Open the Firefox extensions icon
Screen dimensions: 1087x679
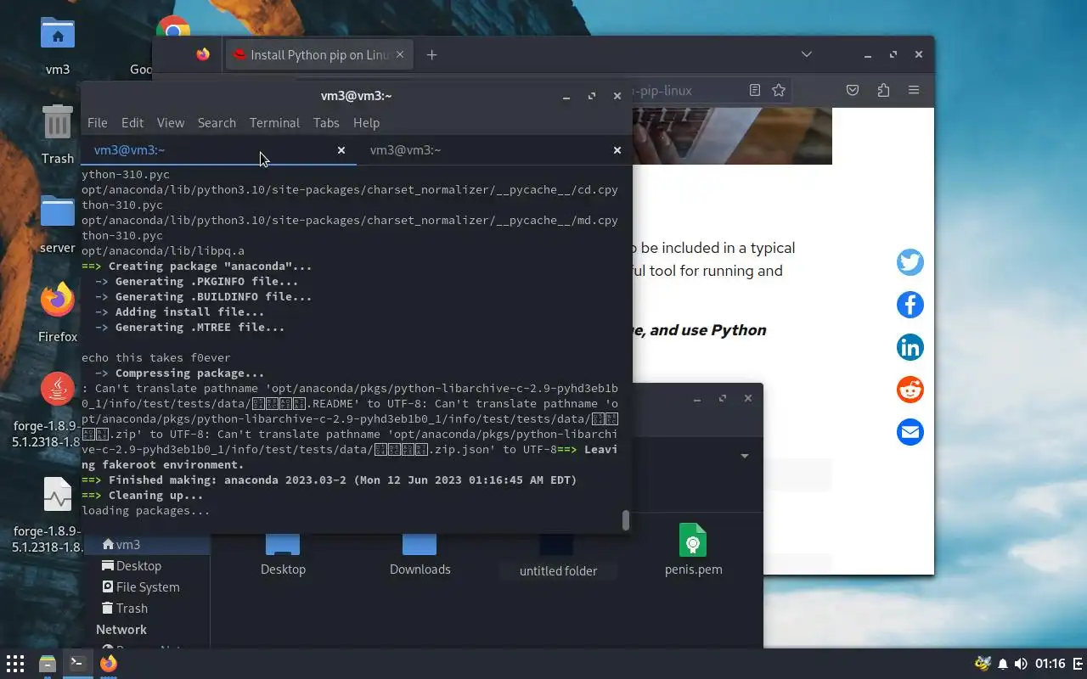[883, 90]
